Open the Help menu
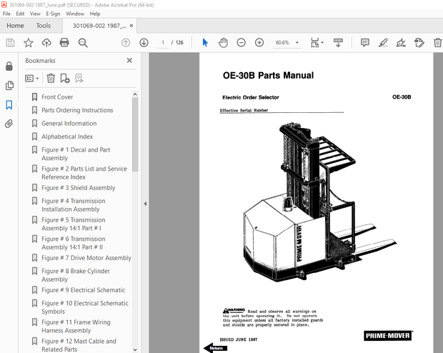Viewport: 443px width, 353px height. [95, 14]
